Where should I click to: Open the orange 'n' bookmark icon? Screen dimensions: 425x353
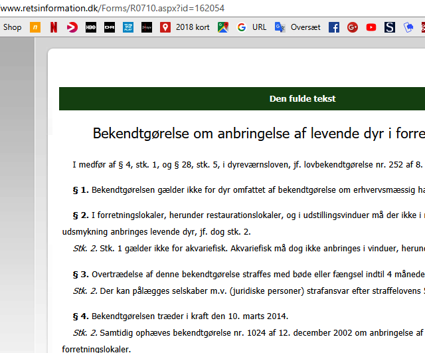click(x=35, y=27)
